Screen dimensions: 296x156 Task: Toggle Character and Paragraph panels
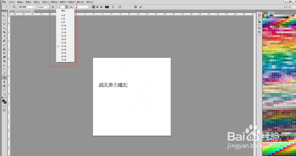click(x=120, y=7)
